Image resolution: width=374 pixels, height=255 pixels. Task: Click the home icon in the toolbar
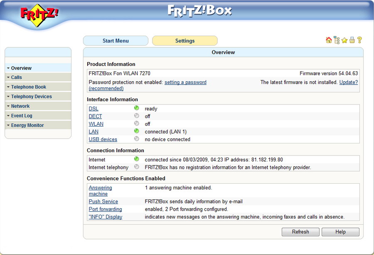pyautogui.click(x=329, y=40)
